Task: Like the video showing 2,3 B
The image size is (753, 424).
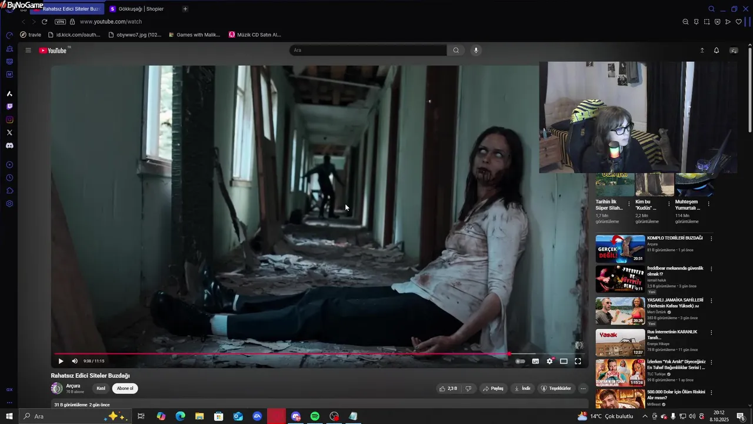Action: [x=448, y=389]
